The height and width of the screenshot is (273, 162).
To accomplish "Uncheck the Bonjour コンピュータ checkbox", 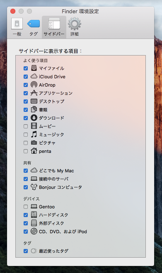I will coord(26,187).
